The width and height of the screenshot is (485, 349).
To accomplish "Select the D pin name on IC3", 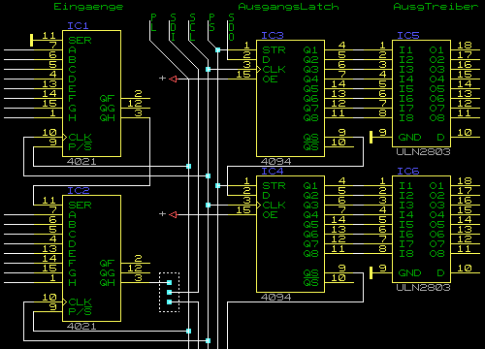I will pyautogui.click(x=266, y=60).
